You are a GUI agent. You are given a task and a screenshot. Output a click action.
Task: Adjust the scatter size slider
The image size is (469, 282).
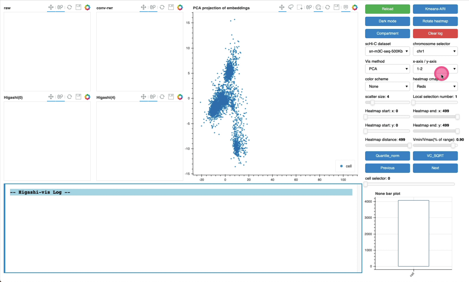[x=372, y=102]
